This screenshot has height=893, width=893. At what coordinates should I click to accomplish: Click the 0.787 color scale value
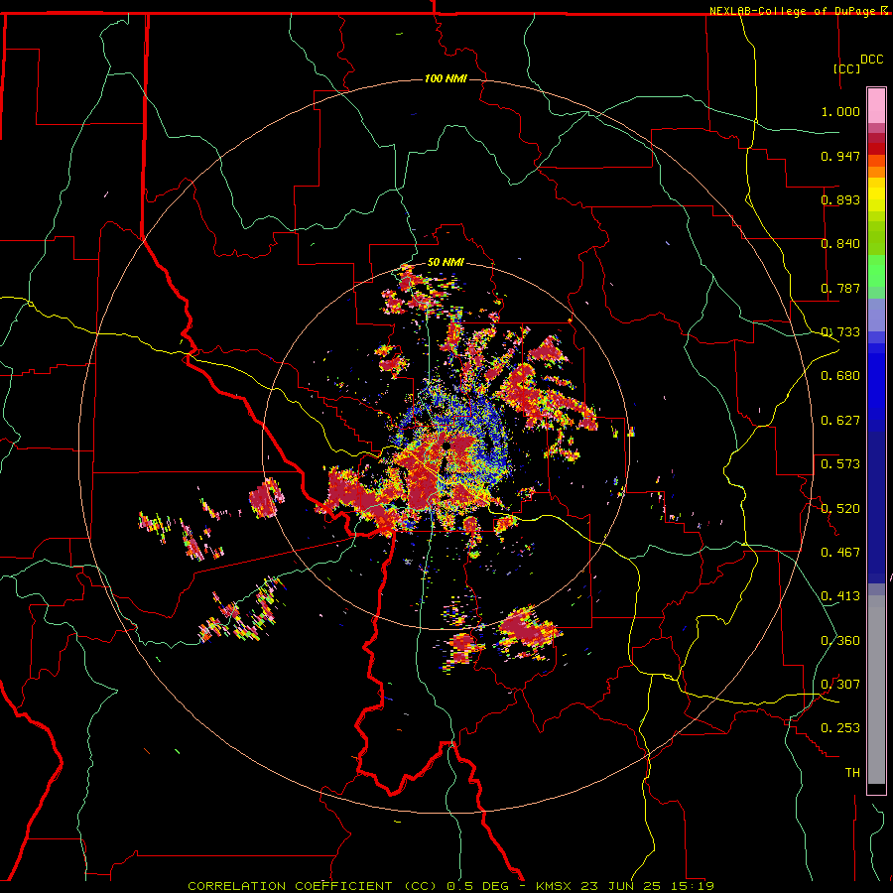pyautogui.click(x=840, y=288)
